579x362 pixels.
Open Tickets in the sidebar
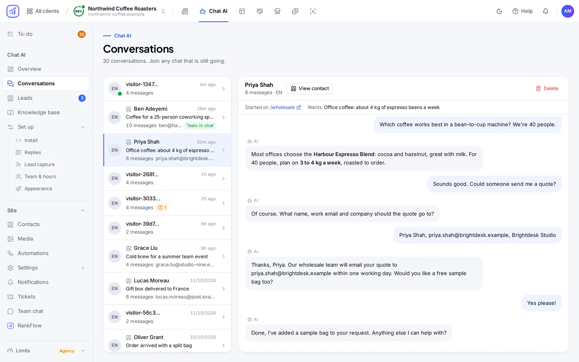click(46, 297)
